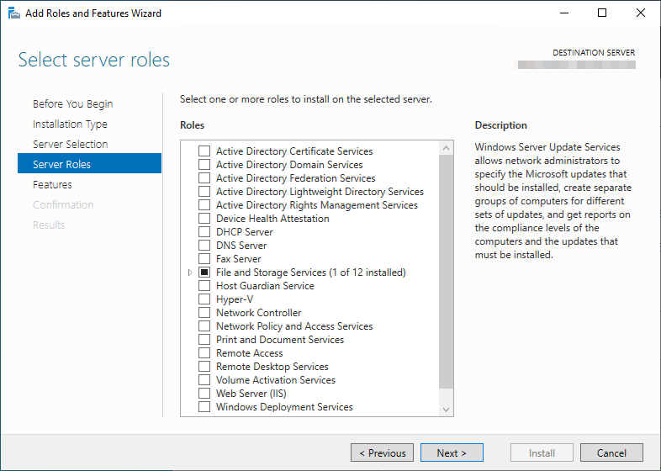Toggle the Remote Desktop Services checkbox
661x471 pixels.
204,367
